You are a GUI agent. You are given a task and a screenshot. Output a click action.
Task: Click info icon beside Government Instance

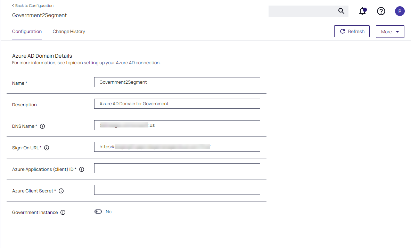63,213
